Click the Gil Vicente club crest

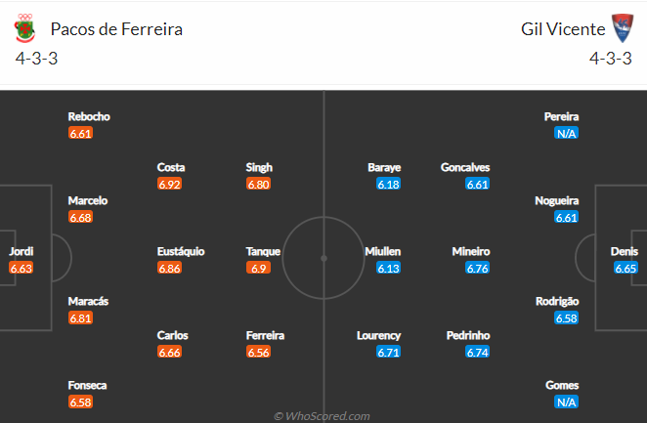pyautogui.click(x=623, y=28)
